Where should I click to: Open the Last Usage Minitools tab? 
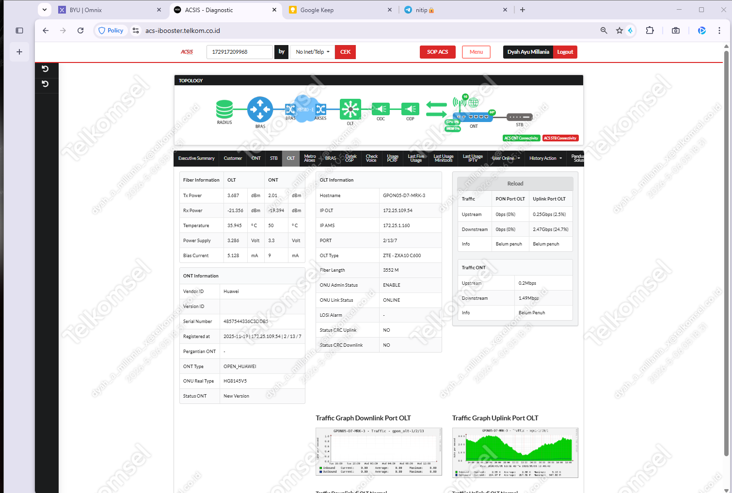coord(444,158)
